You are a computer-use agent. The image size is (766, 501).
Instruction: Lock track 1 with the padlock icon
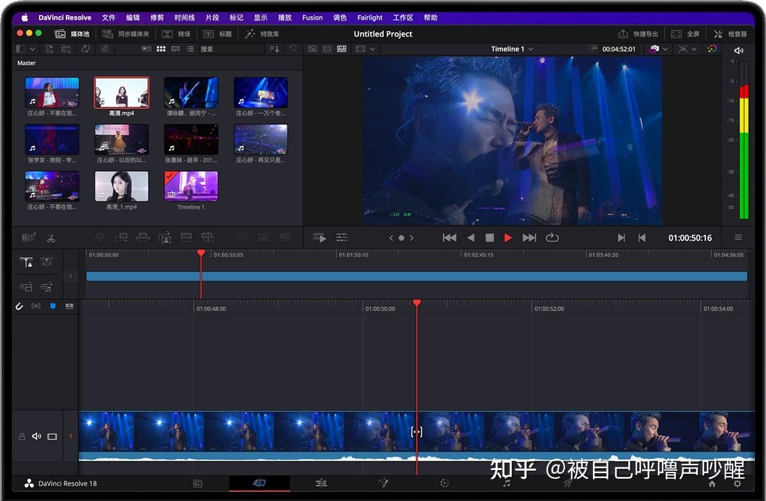coord(22,437)
